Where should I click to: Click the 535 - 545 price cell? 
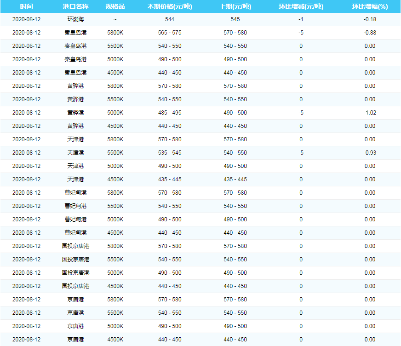[169, 153]
